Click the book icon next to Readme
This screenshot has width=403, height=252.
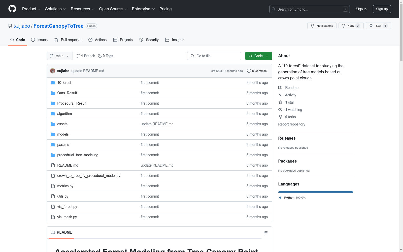coord(280,88)
